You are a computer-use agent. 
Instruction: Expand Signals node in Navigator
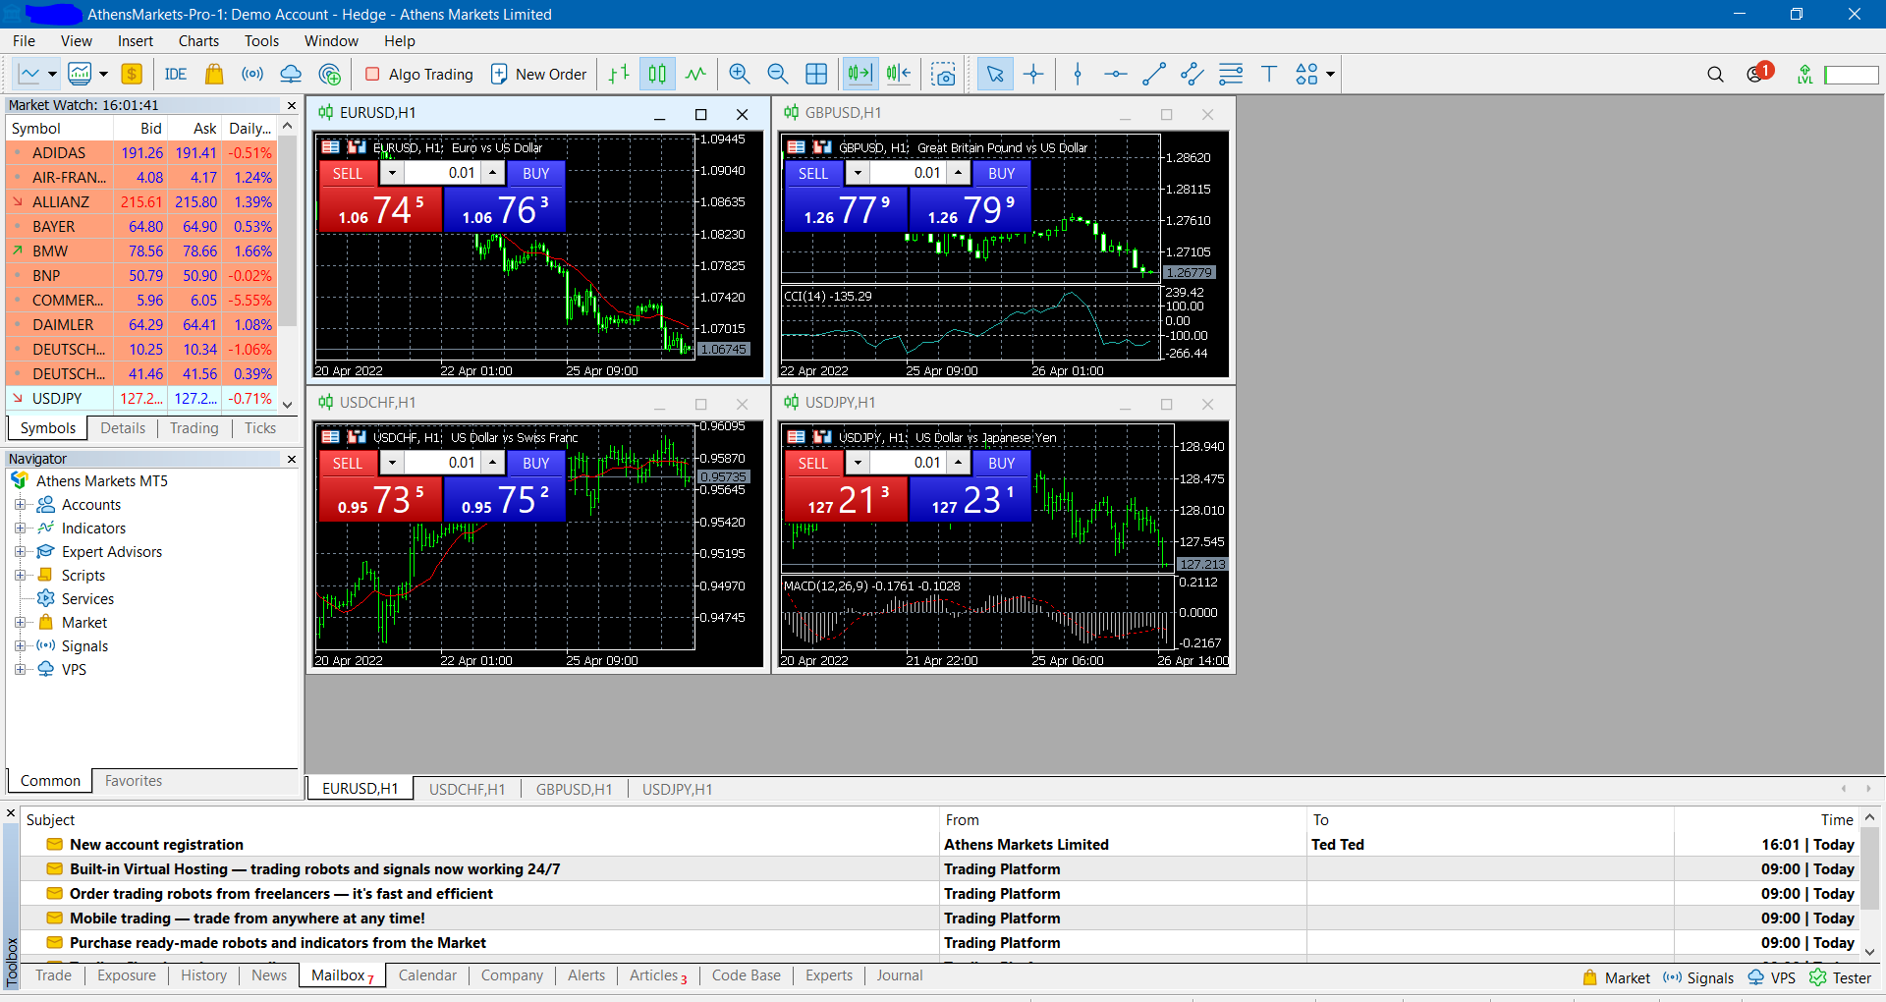click(x=19, y=646)
